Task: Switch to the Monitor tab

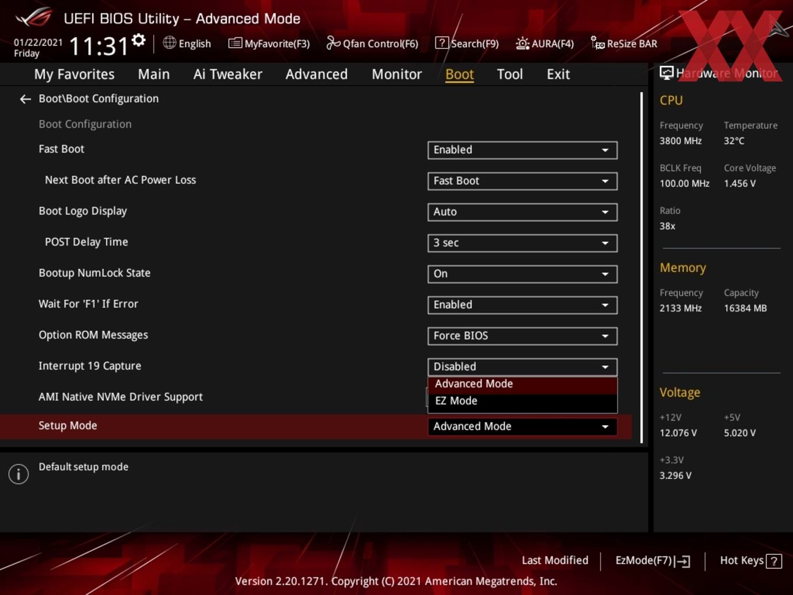Action: pyautogui.click(x=396, y=75)
